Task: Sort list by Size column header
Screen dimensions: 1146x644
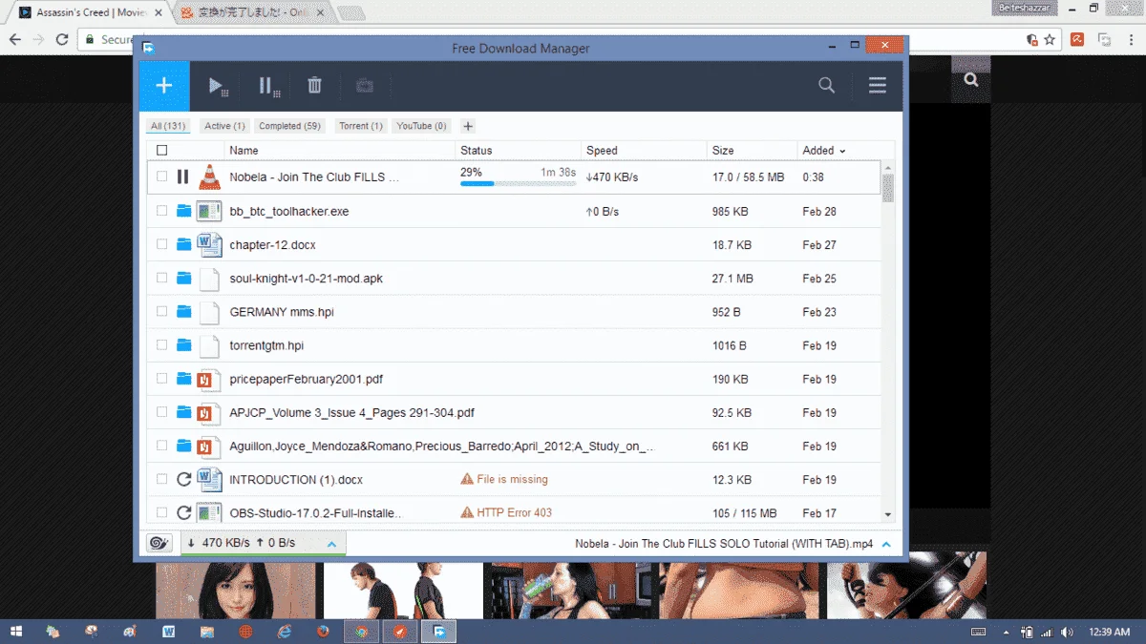Action: pyautogui.click(x=723, y=151)
